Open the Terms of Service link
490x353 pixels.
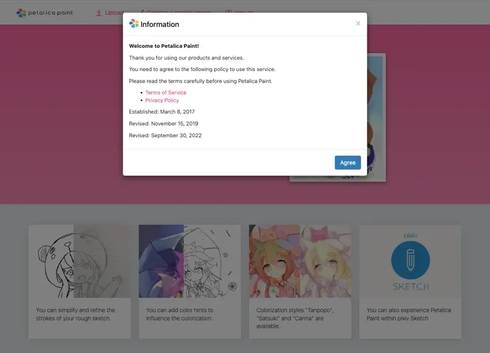point(165,93)
